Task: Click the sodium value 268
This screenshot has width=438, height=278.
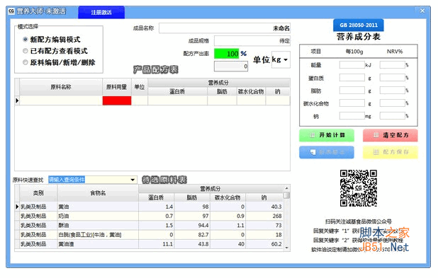Action: click(x=277, y=216)
